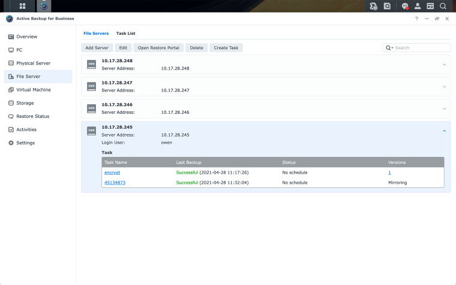The image size is (456, 285).
Task: Open the encrypt task link
Action: (112, 172)
